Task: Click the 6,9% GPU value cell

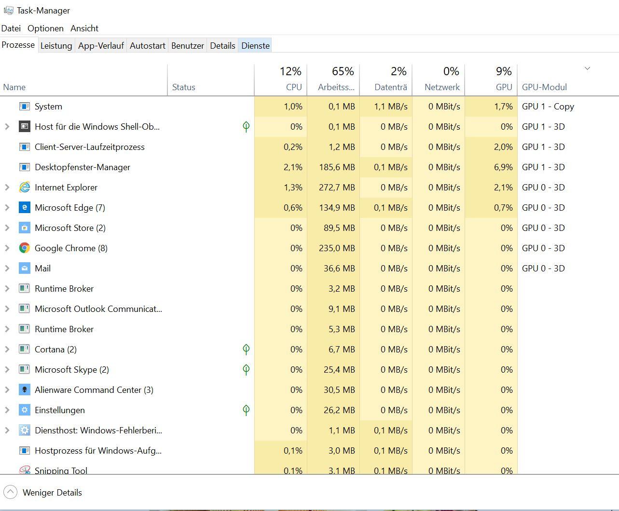Action: click(x=491, y=167)
